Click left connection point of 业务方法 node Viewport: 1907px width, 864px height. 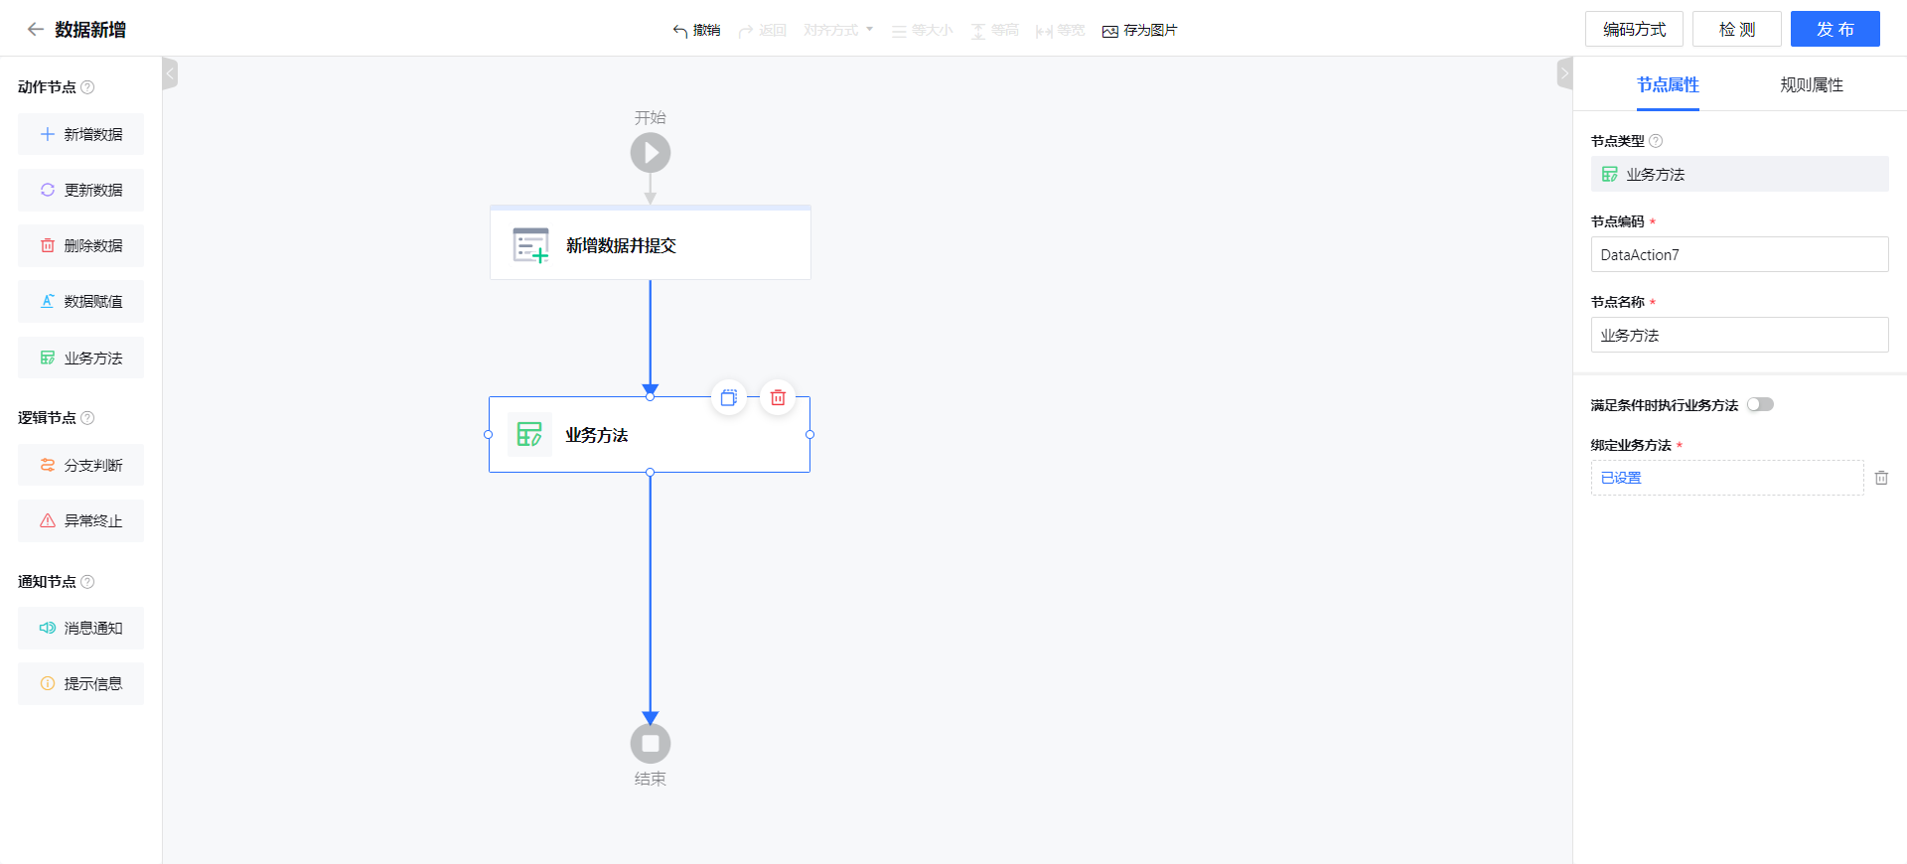pos(489,435)
